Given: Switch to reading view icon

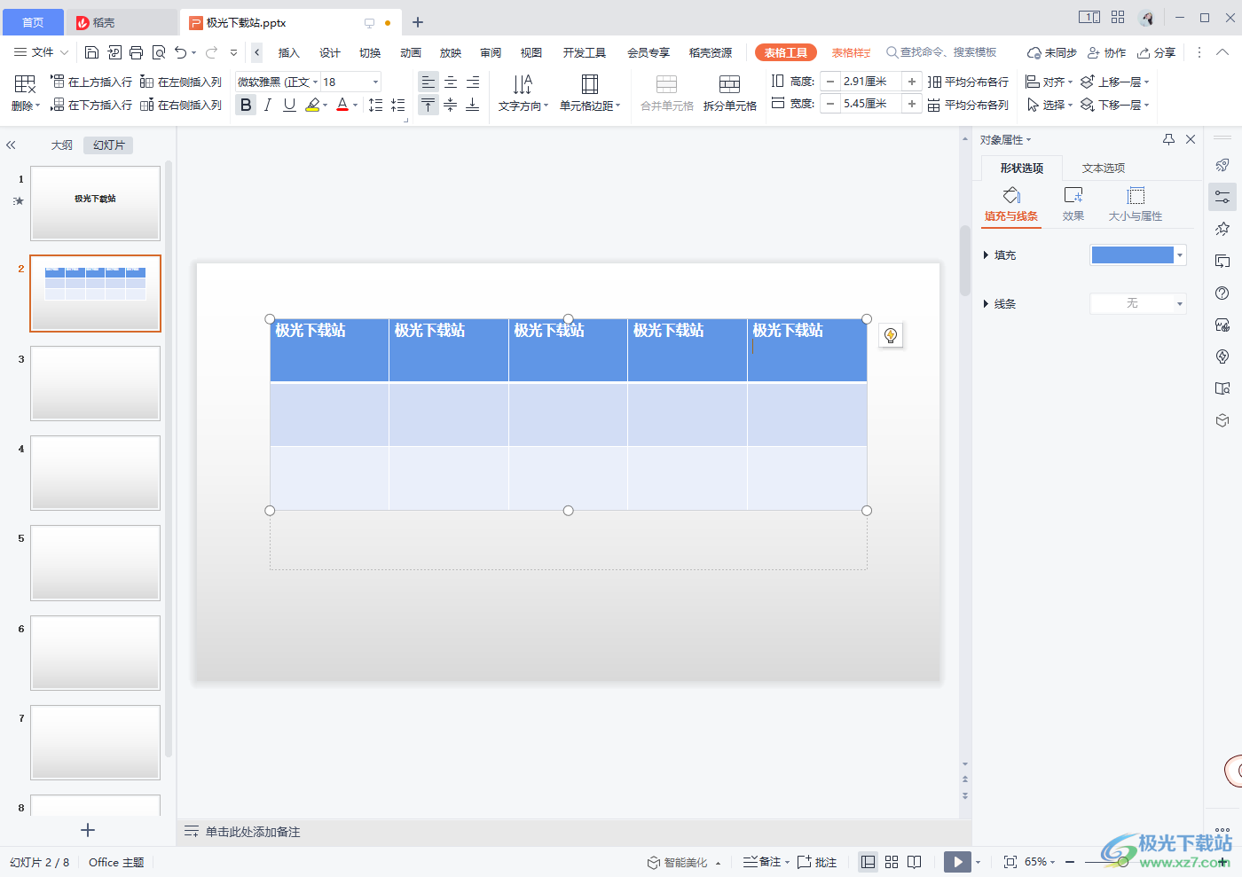Looking at the screenshot, I should tap(915, 862).
